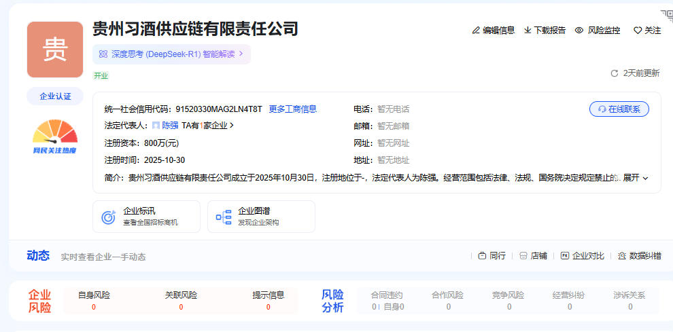The width and height of the screenshot is (673, 332).
Task: Click 风险监控 text
Action: [x=604, y=31]
